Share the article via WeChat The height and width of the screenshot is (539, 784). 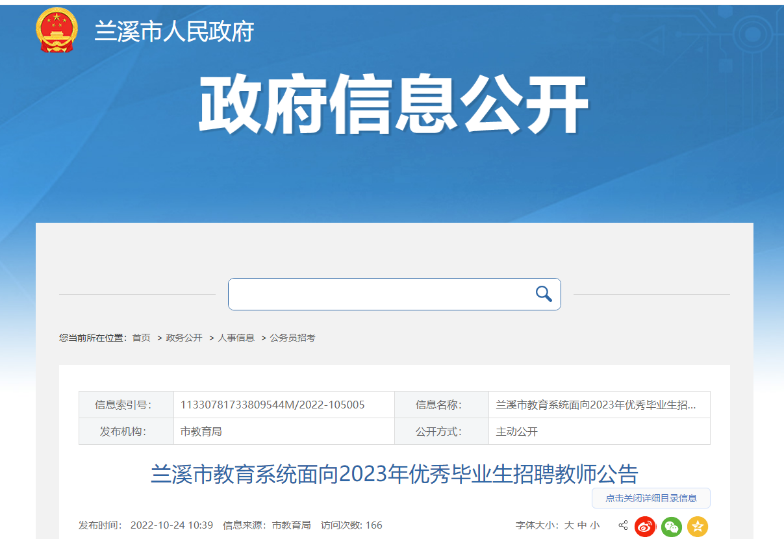(672, 526)
